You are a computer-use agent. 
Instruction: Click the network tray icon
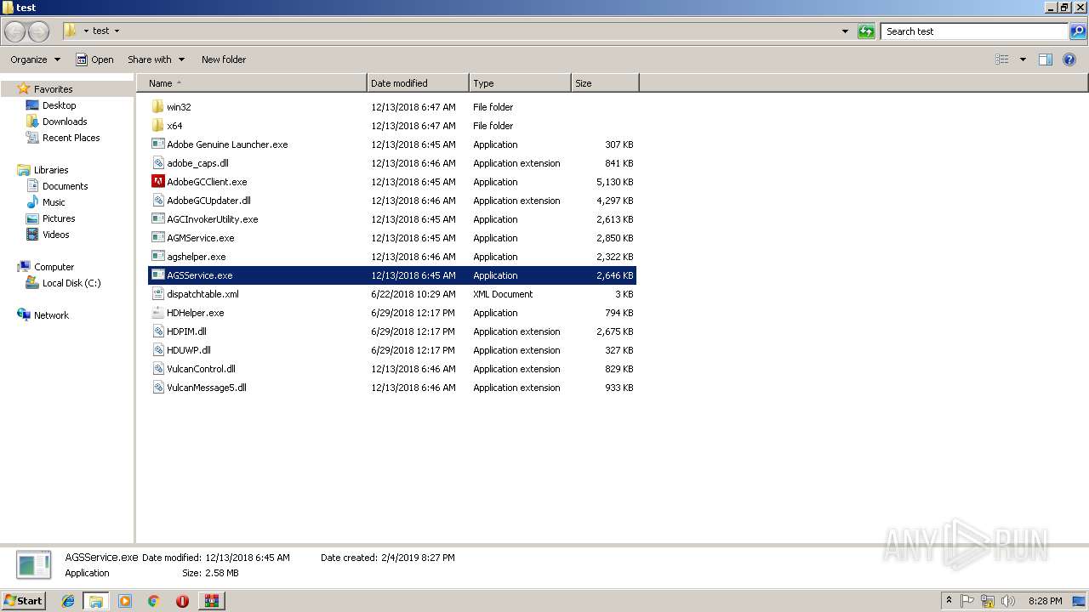click(x=988, y=601)
